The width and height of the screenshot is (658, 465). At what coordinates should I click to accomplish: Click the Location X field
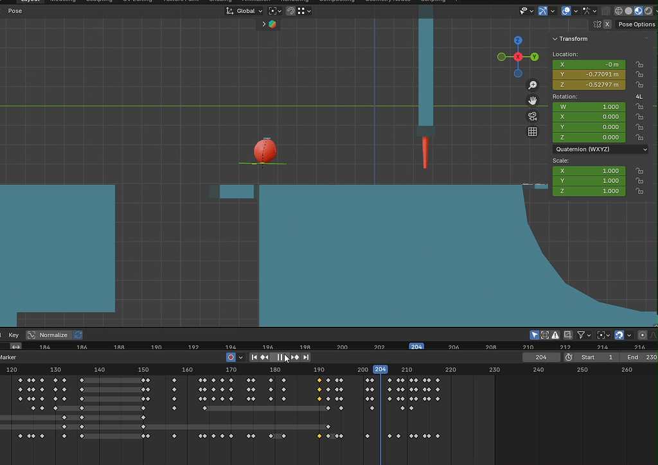(x=589, y=65)
